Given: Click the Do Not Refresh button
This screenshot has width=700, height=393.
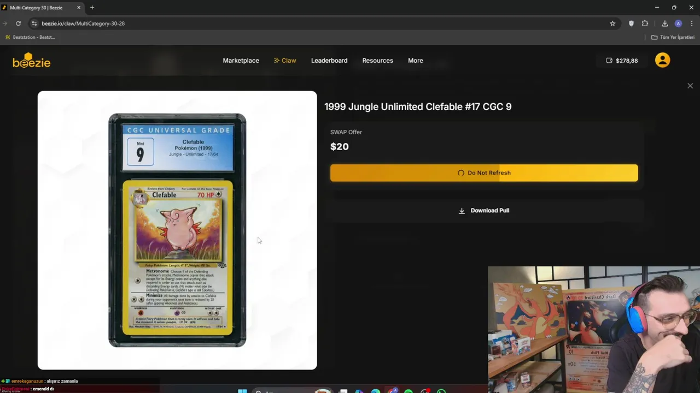Looking at the screenshot, I should (x=484, y=172).
